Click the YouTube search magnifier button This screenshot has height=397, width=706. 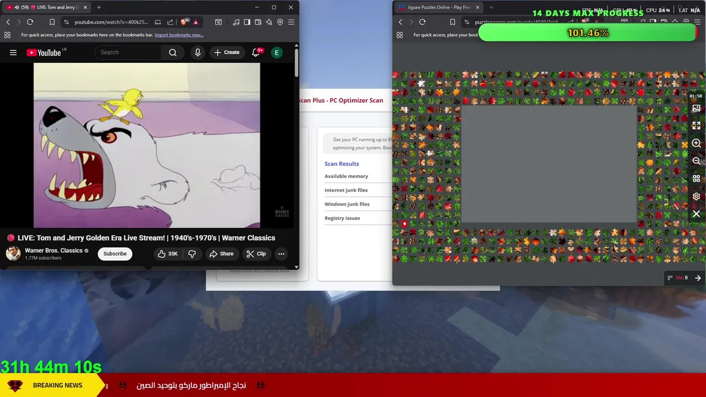click(173, 52)
